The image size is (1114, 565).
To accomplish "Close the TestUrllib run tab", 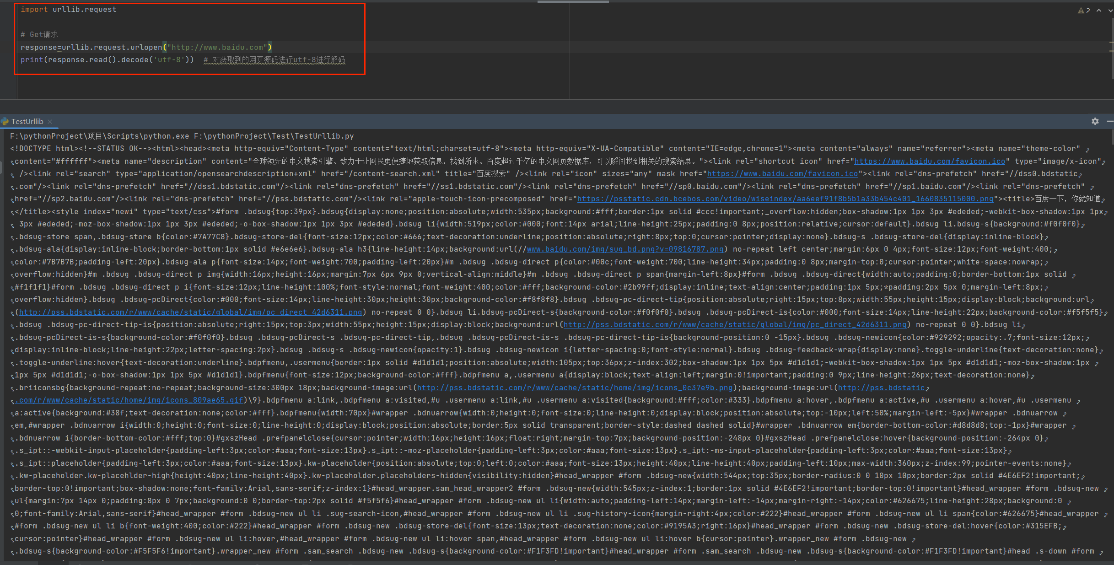I will 50,122.
